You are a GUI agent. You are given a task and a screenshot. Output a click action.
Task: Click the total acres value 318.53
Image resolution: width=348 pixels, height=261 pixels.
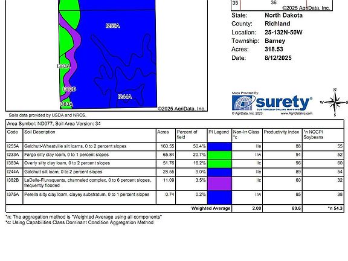[274, 50]
